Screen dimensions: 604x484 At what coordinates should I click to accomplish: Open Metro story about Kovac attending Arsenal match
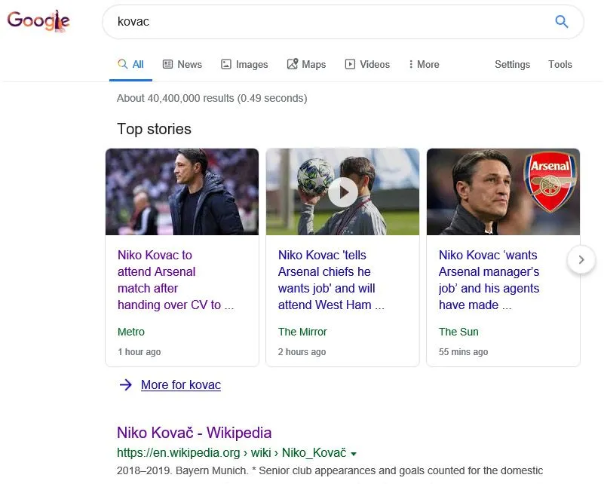click(x=176, y=280)
